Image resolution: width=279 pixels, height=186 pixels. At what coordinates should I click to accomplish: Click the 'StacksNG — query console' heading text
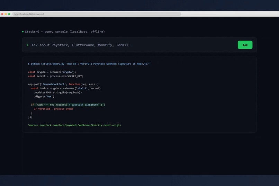tap(65, 32)
